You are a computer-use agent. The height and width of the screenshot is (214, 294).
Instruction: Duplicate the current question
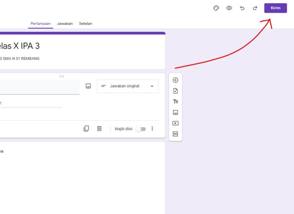[x=86, y=129]
